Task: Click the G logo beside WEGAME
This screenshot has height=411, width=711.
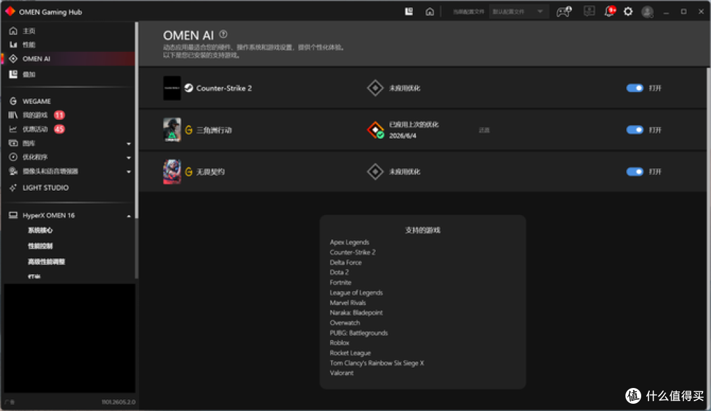Action: 13,101
